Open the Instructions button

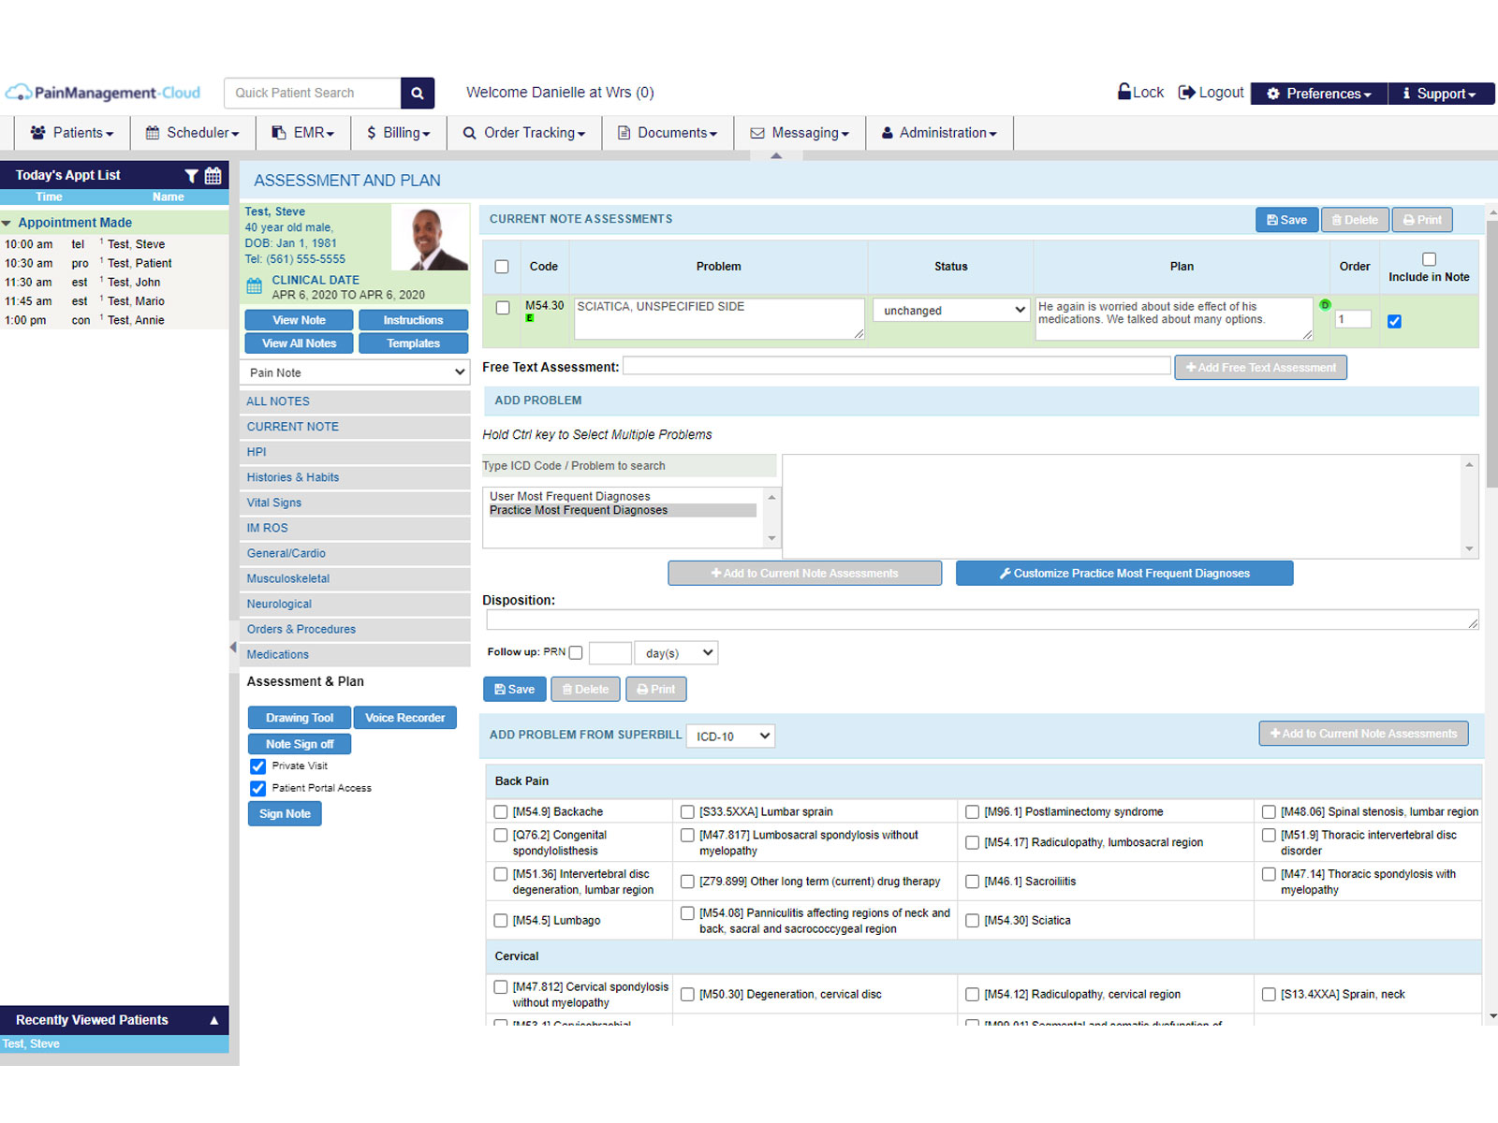pyautogui.click(x=413, y=320)
